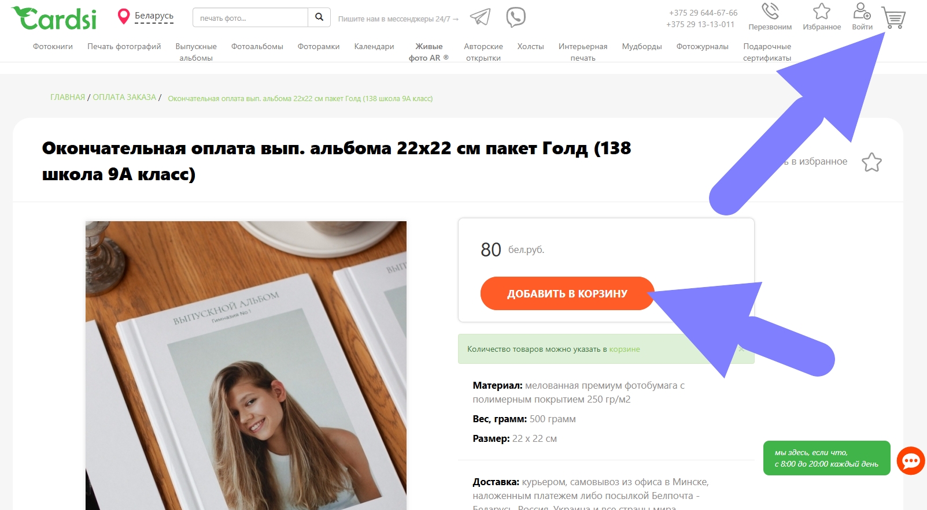Viewport: 927px width, 510px height.
Task: Click the Перезвоним phone icon
Action: click(770, 12)
